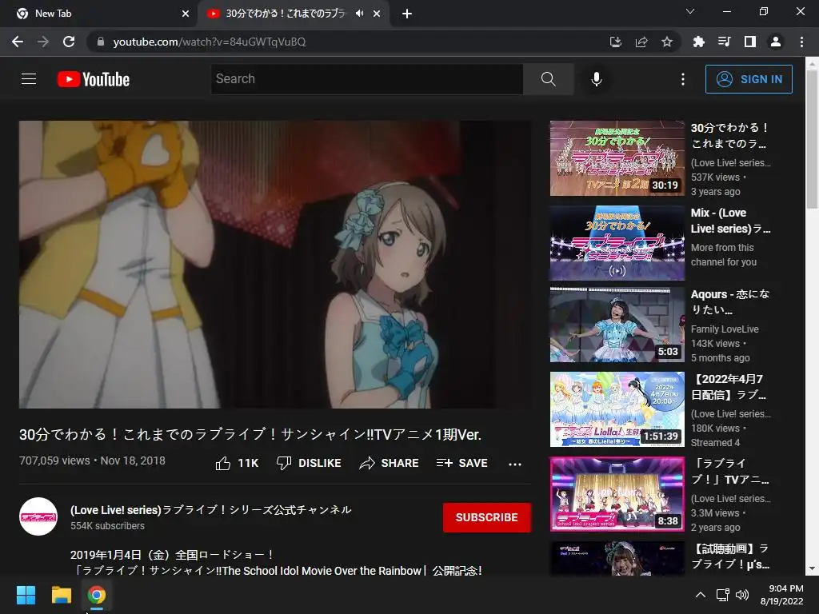Go forward in browser history
The image size is (819, 614).
[x=43, y=42]
